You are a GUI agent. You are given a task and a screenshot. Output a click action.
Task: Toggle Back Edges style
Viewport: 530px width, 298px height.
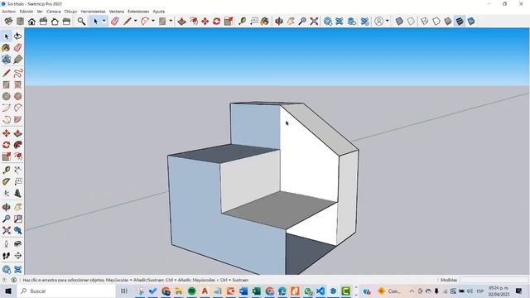pos(411,22)
